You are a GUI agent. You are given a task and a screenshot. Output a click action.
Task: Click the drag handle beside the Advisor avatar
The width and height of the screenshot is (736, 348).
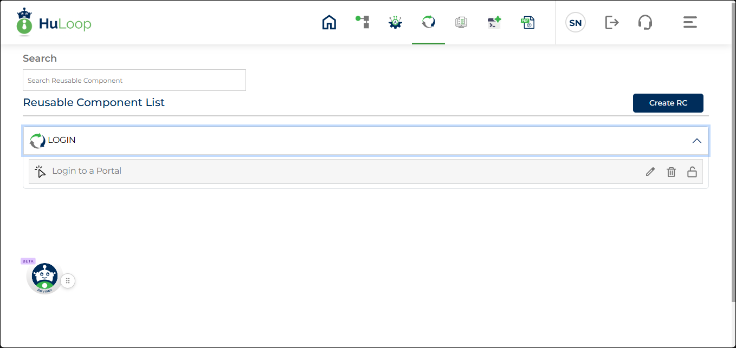(x=68, y=281)
